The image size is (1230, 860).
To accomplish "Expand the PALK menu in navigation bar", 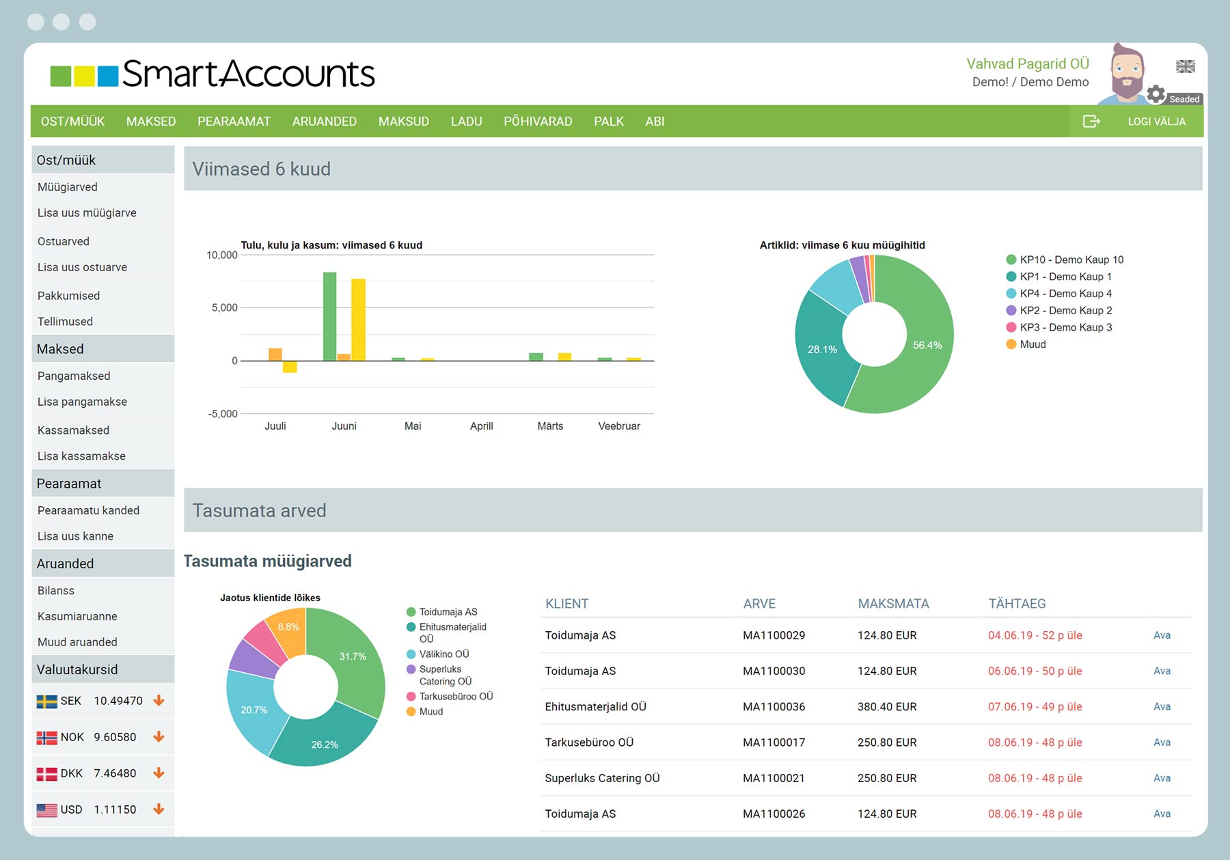I will pyautogui.click(x=608, y=121).
